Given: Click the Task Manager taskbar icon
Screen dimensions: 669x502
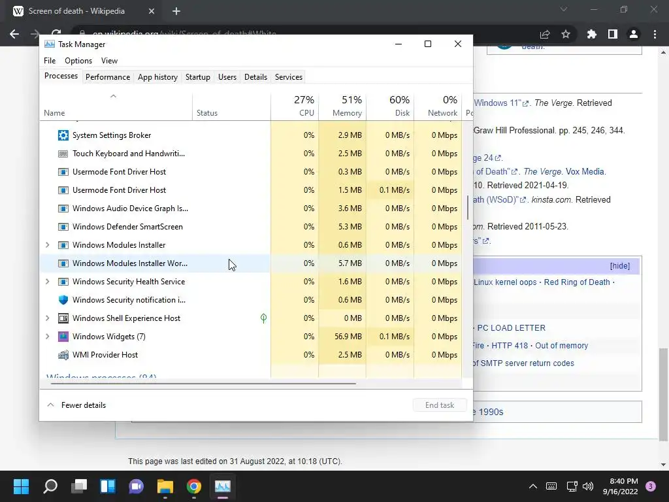Looking at the screenshot, I should [223, 486].
